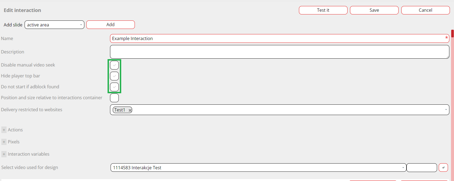This screenshot has width=454, height=181.
Task: Toggle Hide player top bar checkbox
Action: [114, 76]
